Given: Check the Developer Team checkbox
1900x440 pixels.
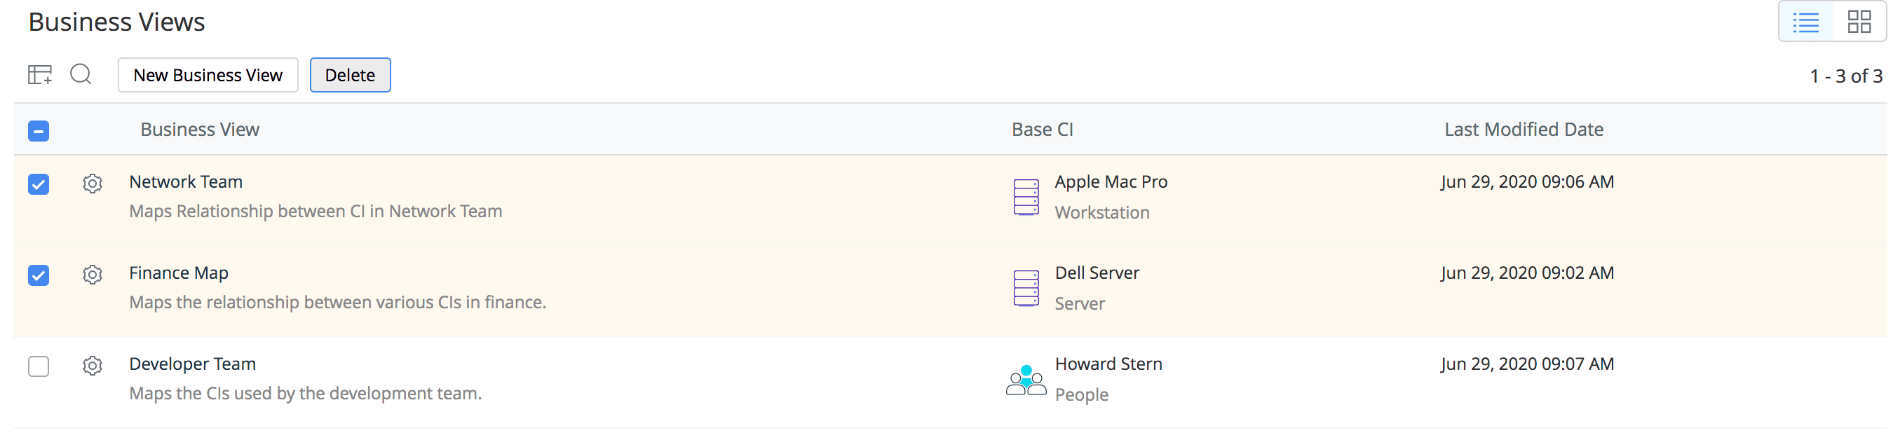Looking at the screenshot, I should 39,366.
